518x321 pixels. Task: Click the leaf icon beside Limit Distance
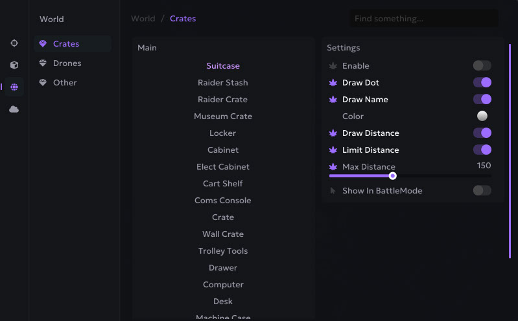point(333,150)
